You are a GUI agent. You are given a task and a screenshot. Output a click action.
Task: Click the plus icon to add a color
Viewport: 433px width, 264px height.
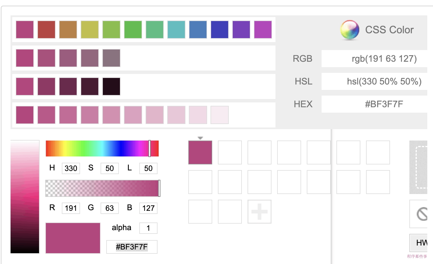[259, 212]
